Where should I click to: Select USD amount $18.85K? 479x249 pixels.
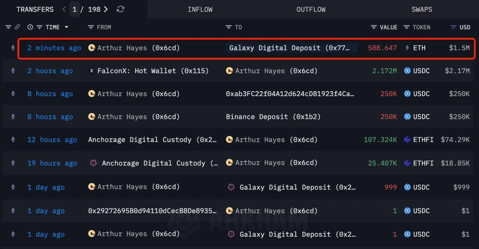tap(455, 163)
